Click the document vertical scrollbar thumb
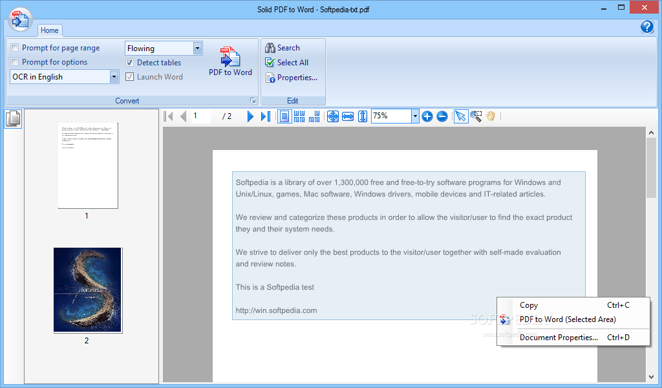This screenshot has height=388, width=662. (651, 167)
